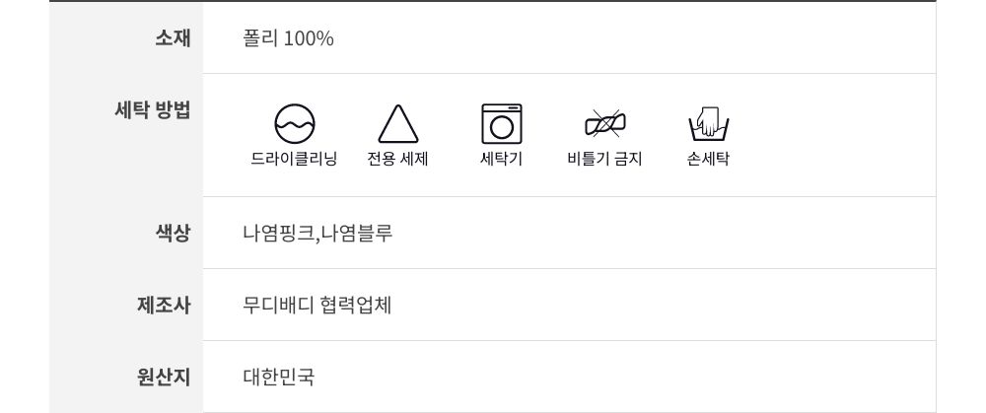Click the 폴리 100% material value
The image size is (986, 413).
(x=288, y=38)
